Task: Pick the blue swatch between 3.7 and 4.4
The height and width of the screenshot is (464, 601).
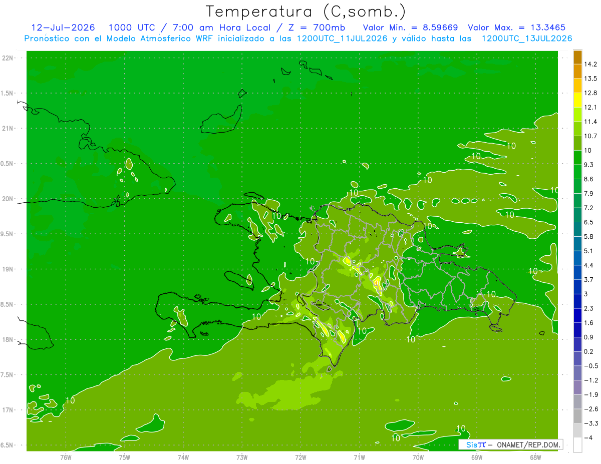Action: pos(577,272)
